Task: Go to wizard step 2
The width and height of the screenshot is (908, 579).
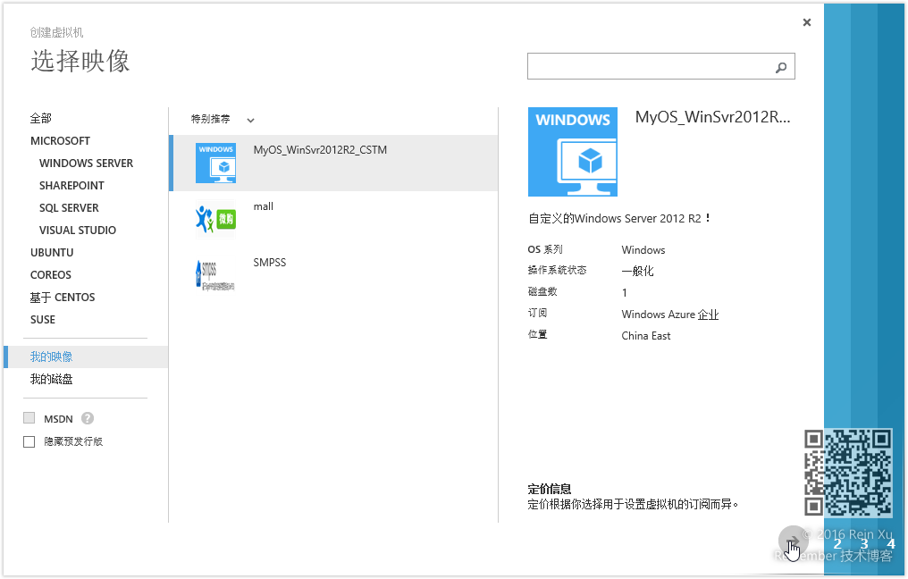Action: pyautogui.click(x=837, y=543)
